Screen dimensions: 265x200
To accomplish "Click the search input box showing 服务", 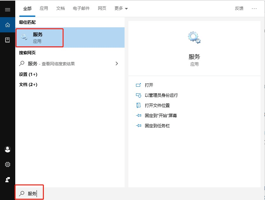I will point(32,192).
